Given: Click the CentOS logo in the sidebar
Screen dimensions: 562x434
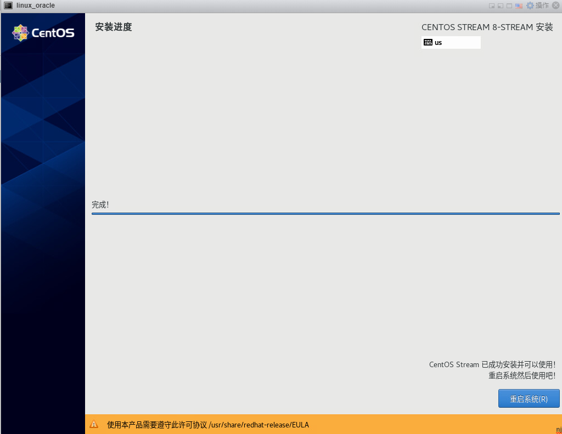Looking at the screenshot, I should pos(43,33).
